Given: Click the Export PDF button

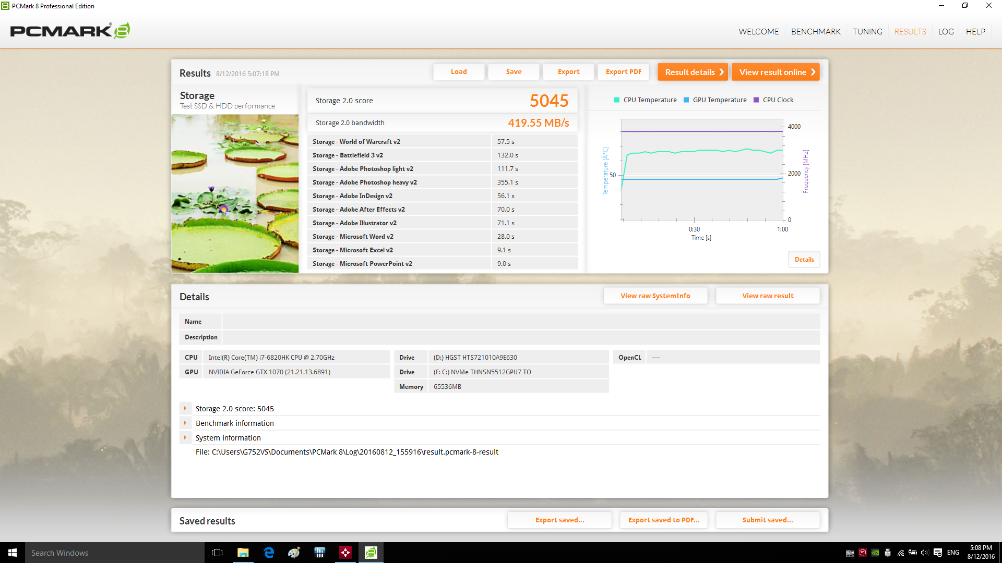Looking at the screenshot, I should tap(623, 72).
